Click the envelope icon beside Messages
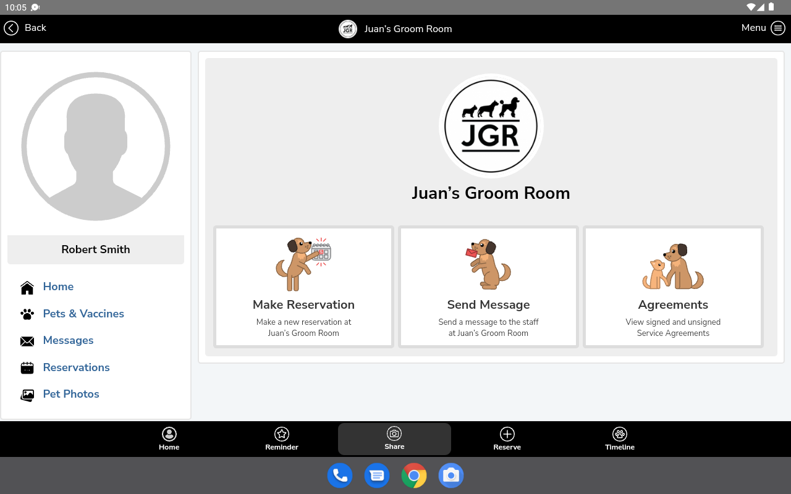Image resolution: width=791 pixels, height=494 pixels. (27, 341)
